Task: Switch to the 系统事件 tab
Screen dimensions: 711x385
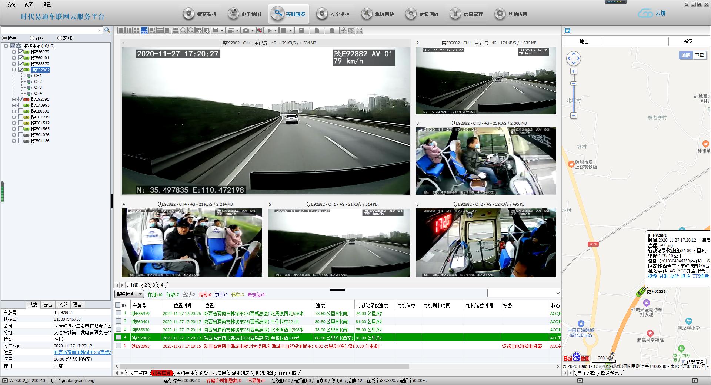Action: click(185, 373)
